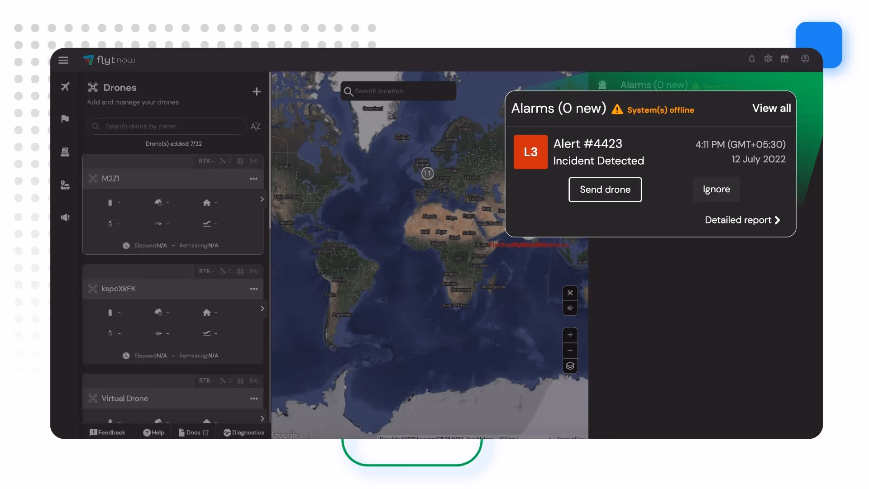Open the hamburger menu
869x489 pixels.
[63, 60]
